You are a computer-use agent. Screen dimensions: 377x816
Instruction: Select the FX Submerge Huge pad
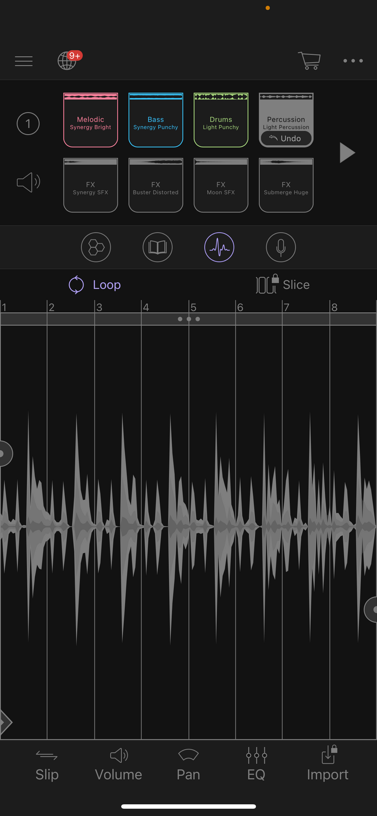pos(286,185)
